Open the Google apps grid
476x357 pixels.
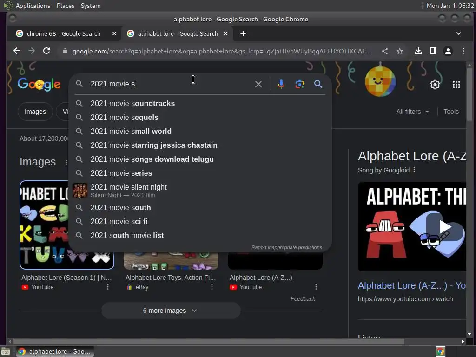(456, 85)
